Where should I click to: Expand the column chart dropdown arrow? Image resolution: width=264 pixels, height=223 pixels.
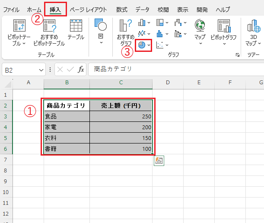click(149, 22)
